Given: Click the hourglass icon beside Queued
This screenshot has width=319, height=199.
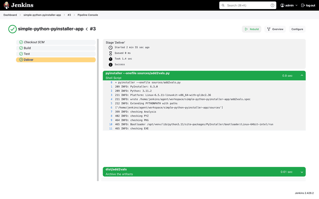Looking at the screenshot, I should coord(111,53).
